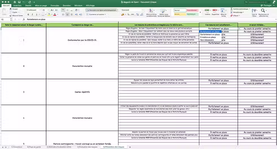Image resolution: width=277 pixels, height=149 pixels.
Task: Click the Somme automatique sigma icon
Action: pyautogui.click(x=231, y=9)
